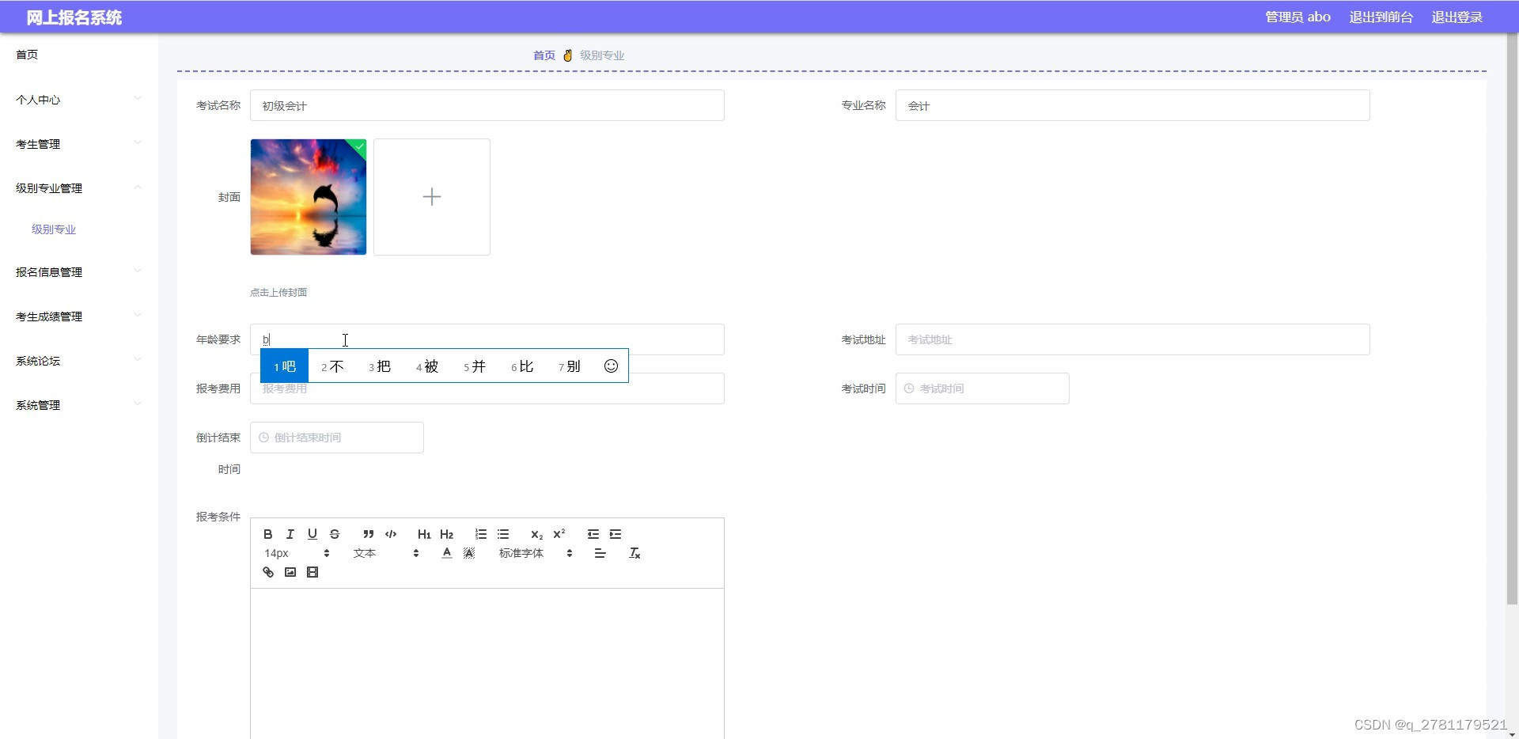Click 退出登录 in the top bar

tap(1456, 16)
